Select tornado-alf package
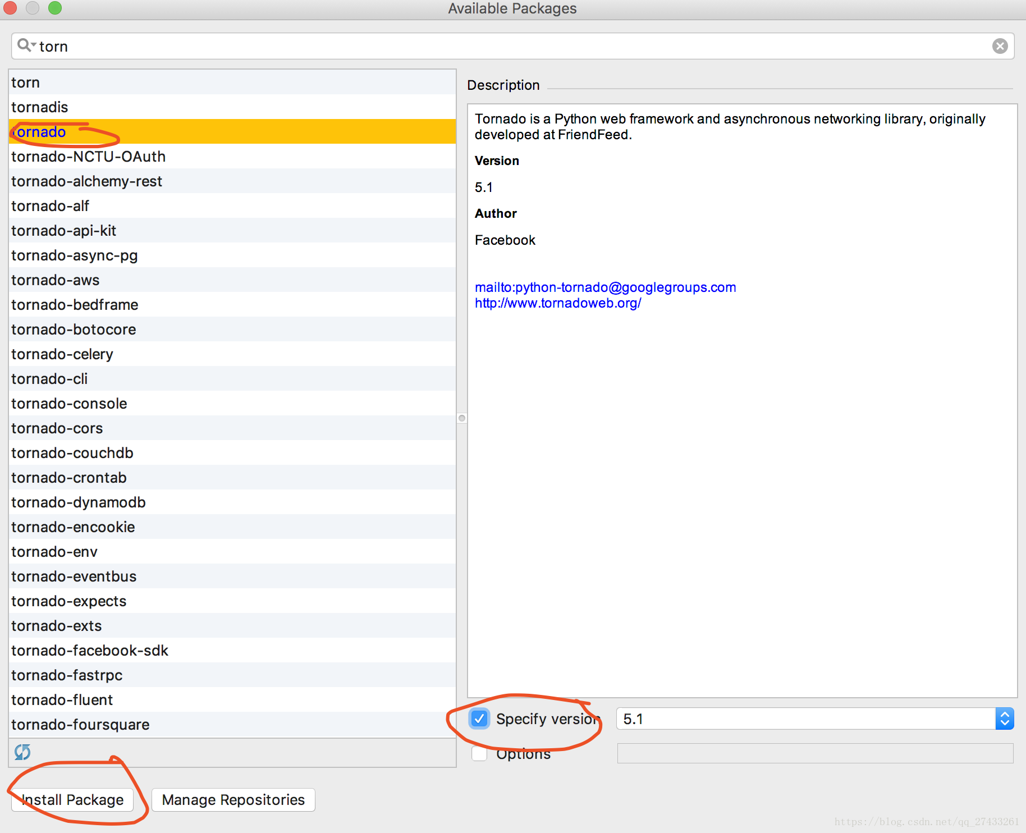The image size is (1026, 833). [x=232, y=205]
